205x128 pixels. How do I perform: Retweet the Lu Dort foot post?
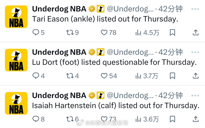tap(70, 76)
